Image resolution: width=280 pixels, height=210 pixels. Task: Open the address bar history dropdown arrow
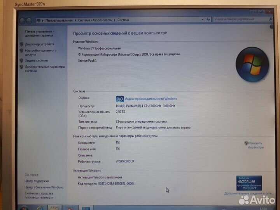(x=202, y=19)
